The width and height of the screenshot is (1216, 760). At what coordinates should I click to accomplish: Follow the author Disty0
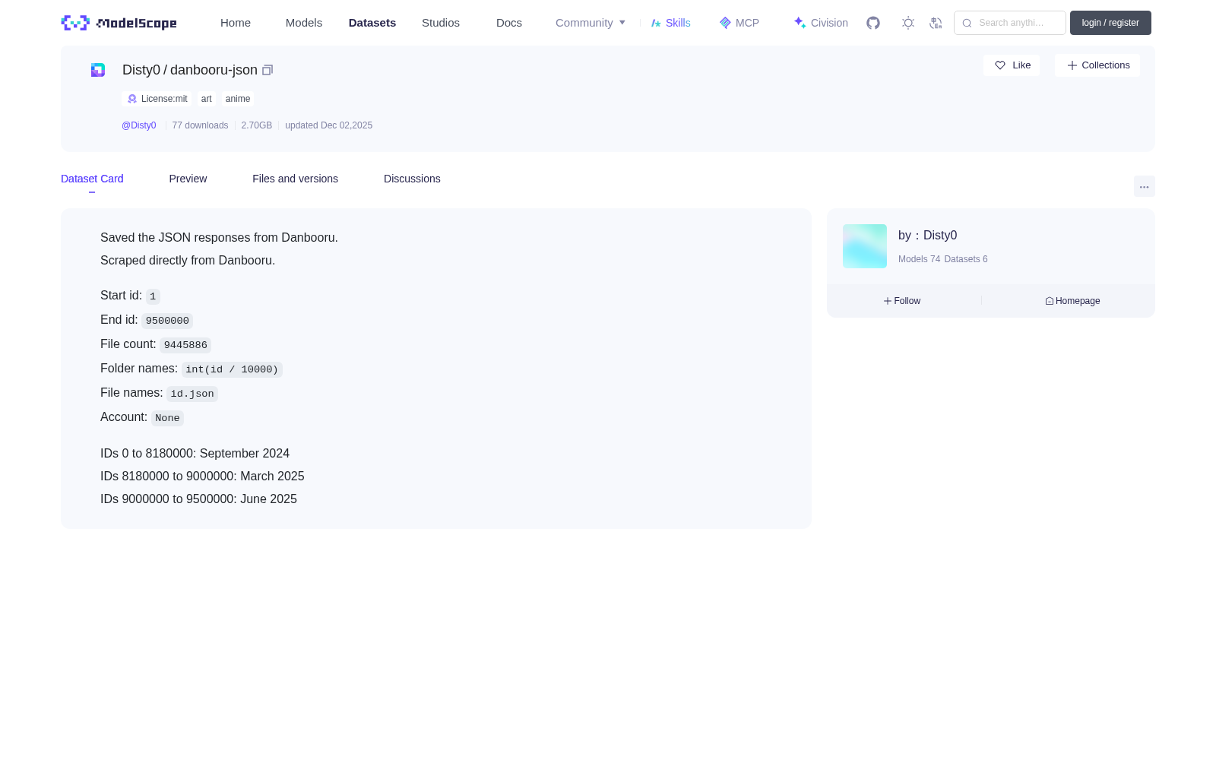pos(902,301)
